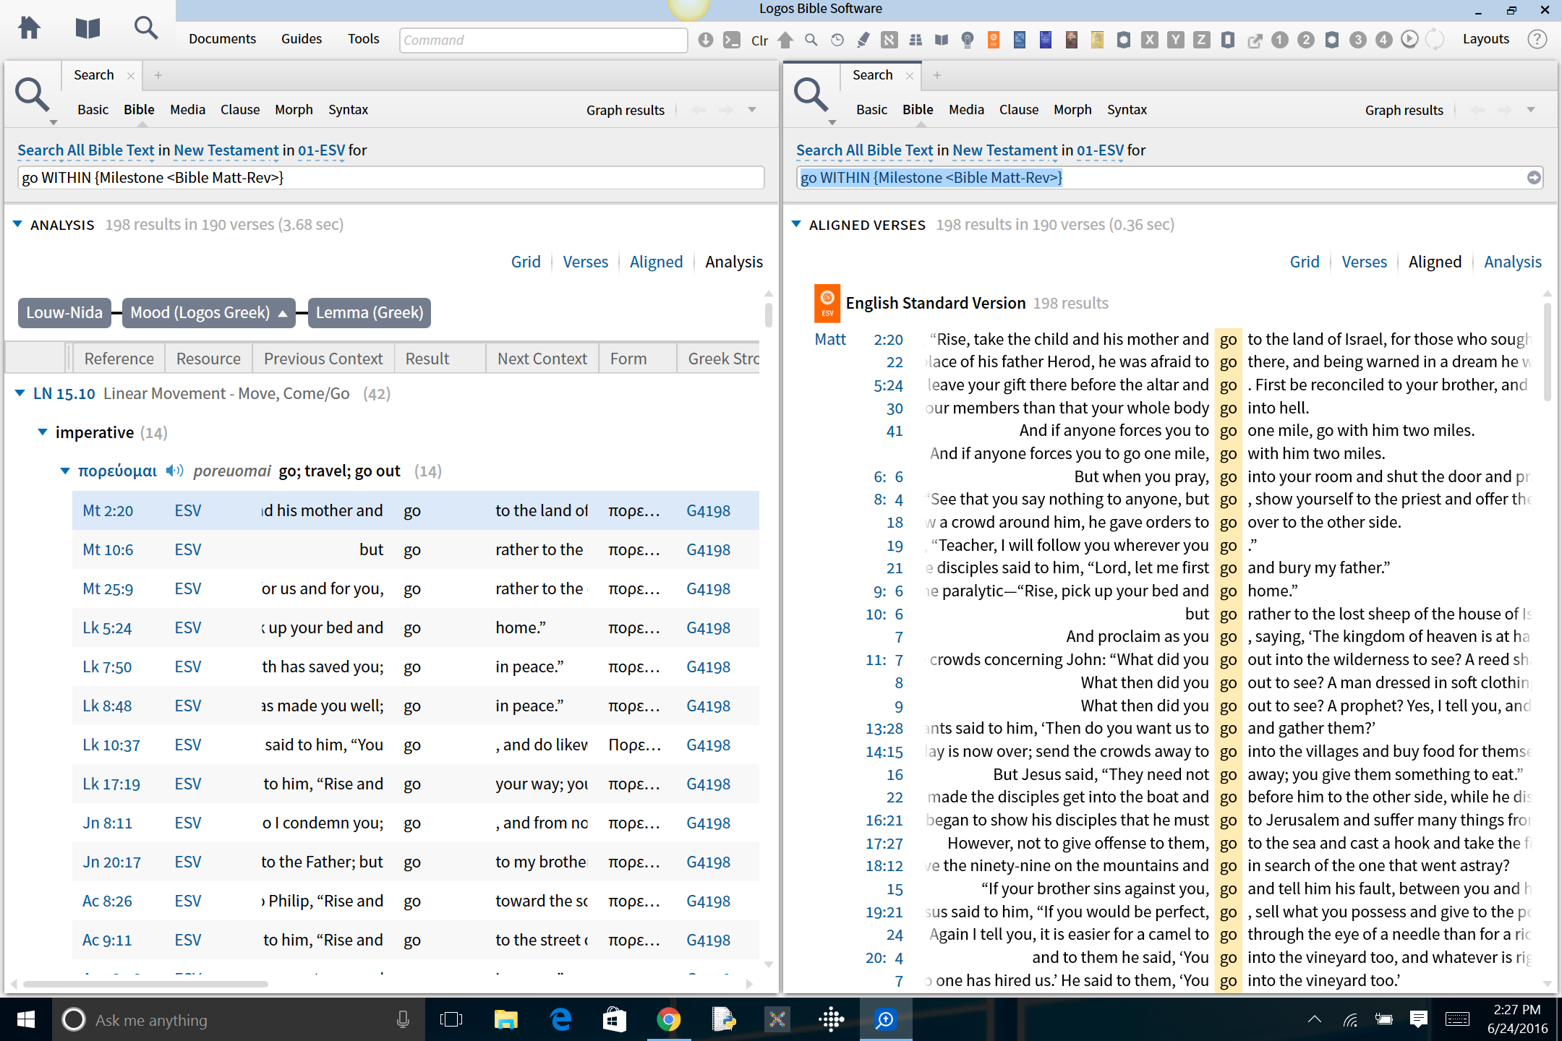
Task: Collapse the πορεύομαι lemma group
Action: 65,471
